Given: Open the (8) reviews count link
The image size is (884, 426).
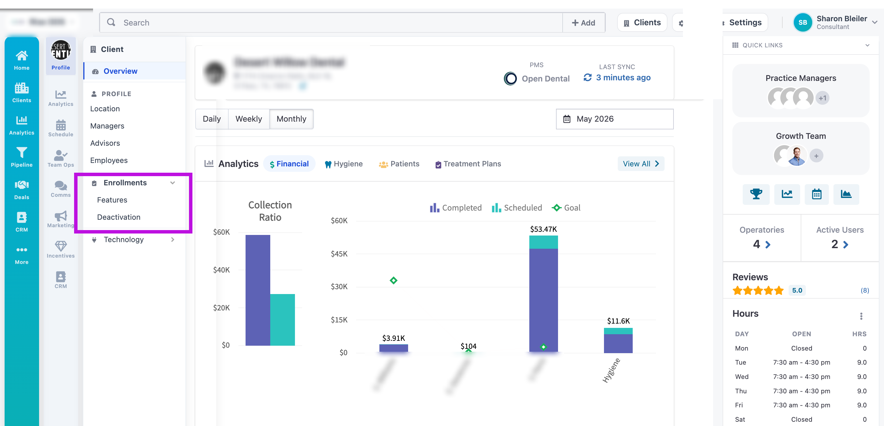Looking at the screenshot, I should click(864, 290).
